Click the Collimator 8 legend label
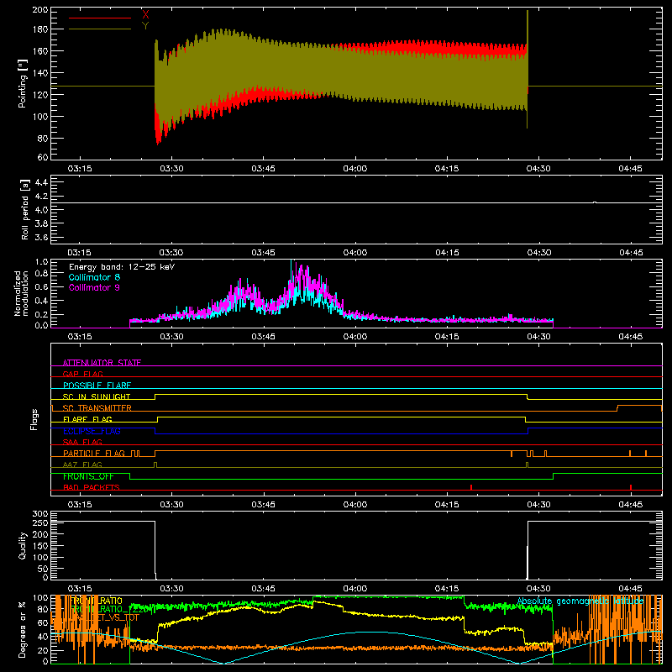The height and width of the screenshot is (672, 672). [x=94, y=277]
